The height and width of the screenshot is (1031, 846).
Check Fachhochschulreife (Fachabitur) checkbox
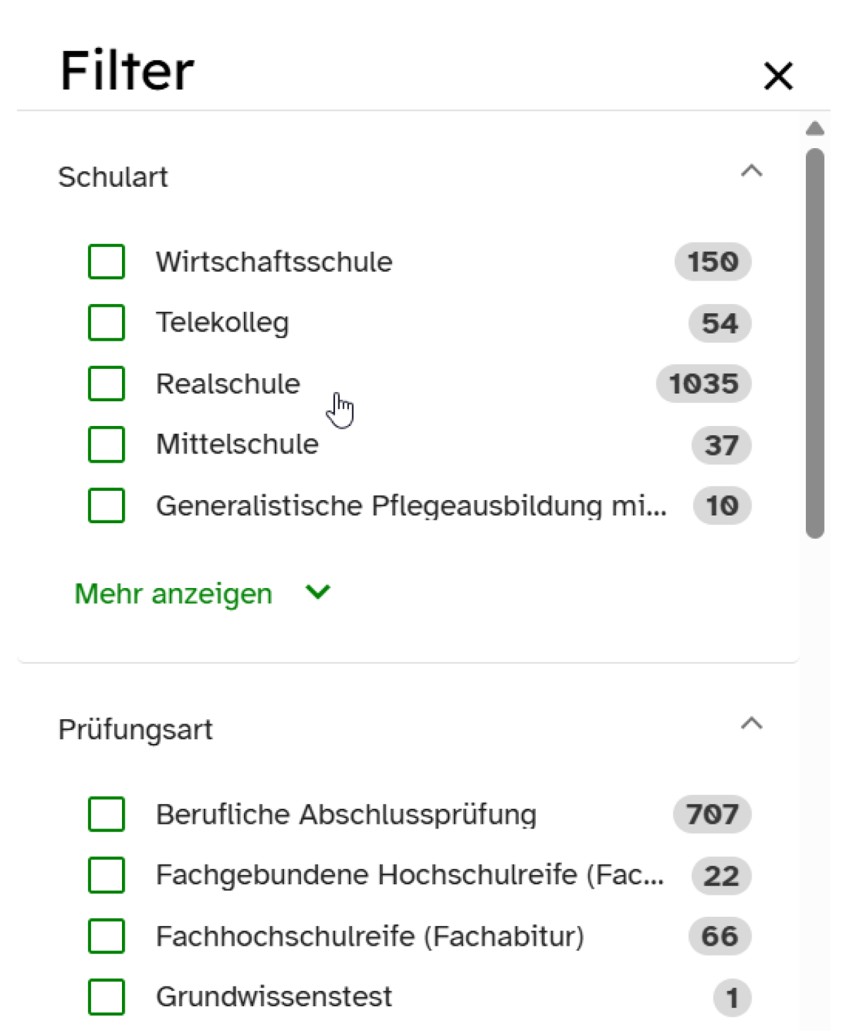pyautogui.click(x=106, y=936)
